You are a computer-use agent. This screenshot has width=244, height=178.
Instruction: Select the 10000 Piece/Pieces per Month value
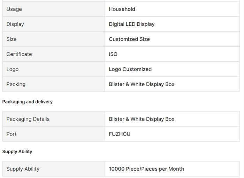[x=146, y=169]
